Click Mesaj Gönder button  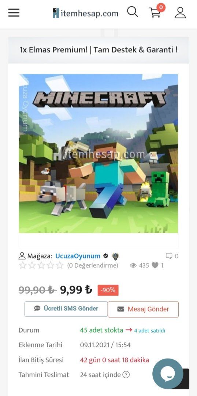pyautogui.click(x=143, y=309)
